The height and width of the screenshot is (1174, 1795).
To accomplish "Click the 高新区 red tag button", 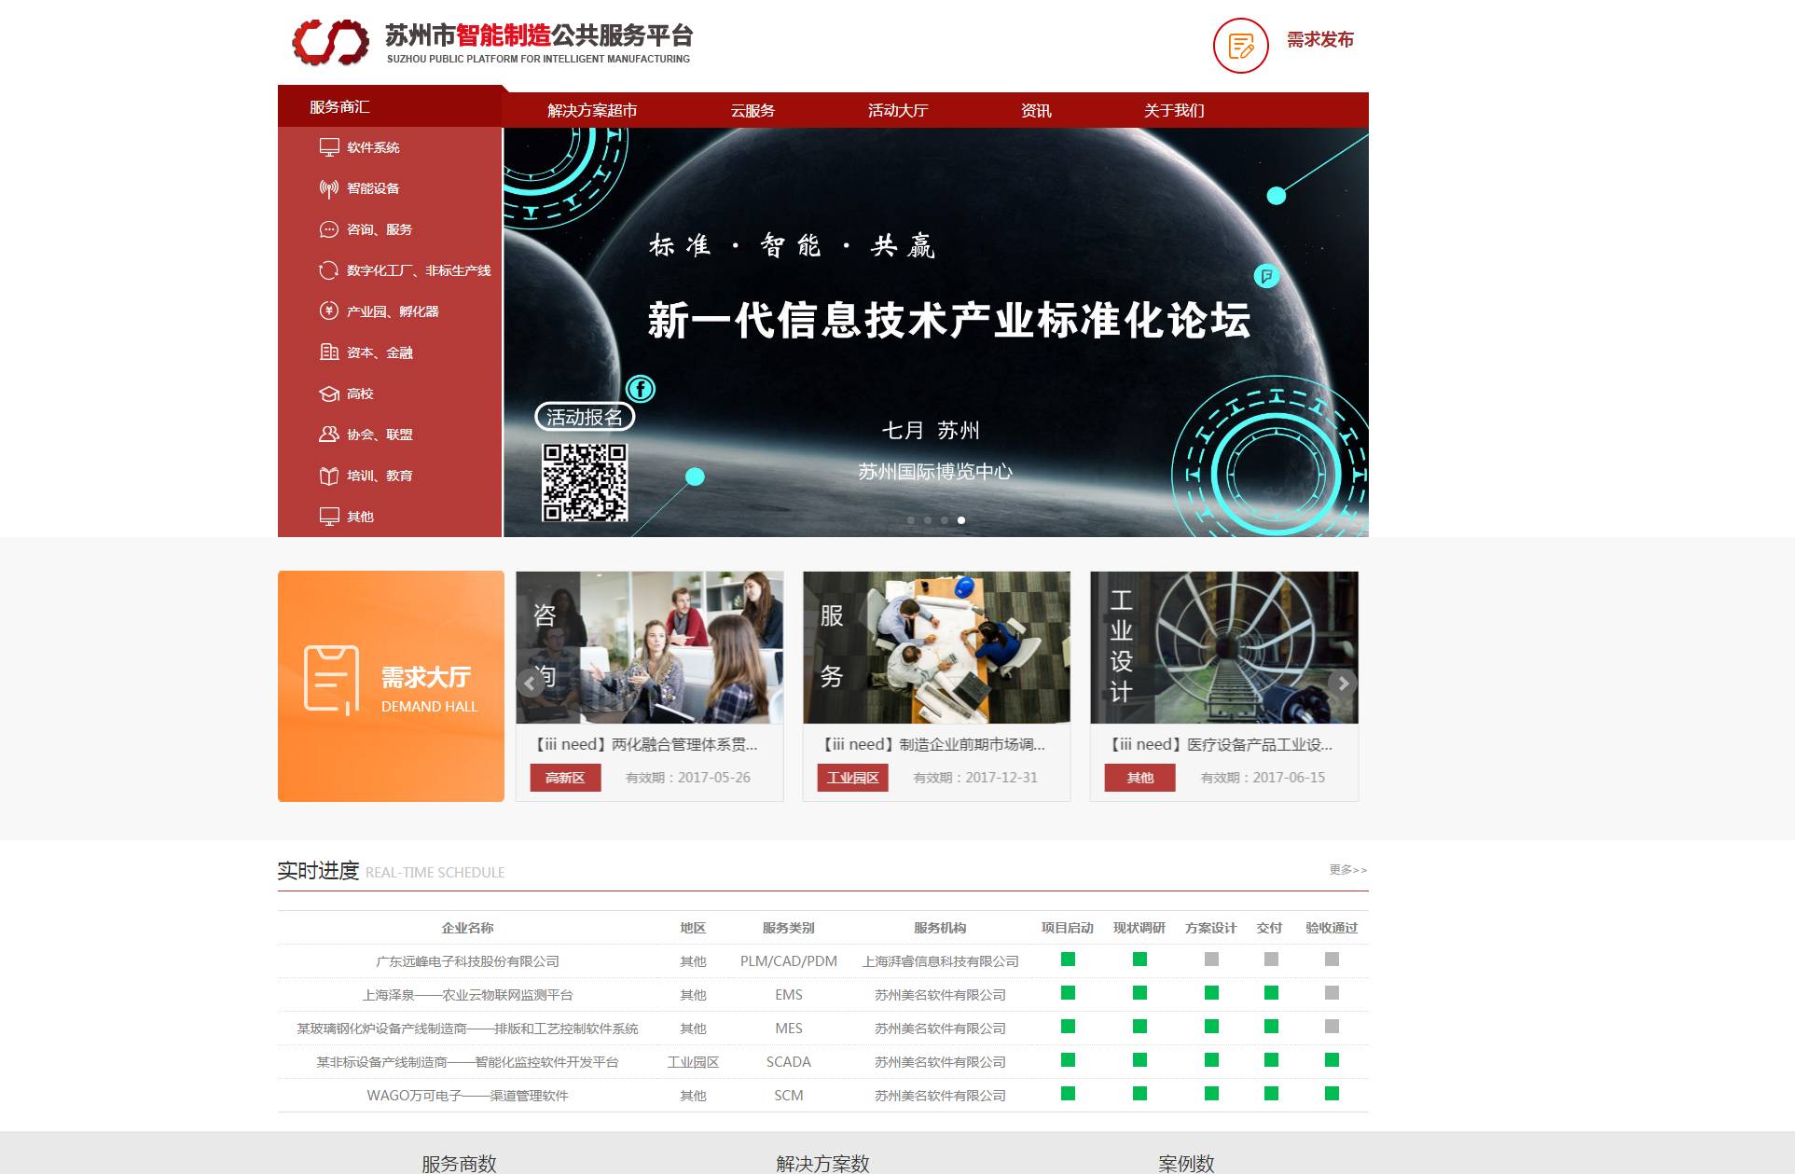I will pyautogui.click(x=565, y=778).
